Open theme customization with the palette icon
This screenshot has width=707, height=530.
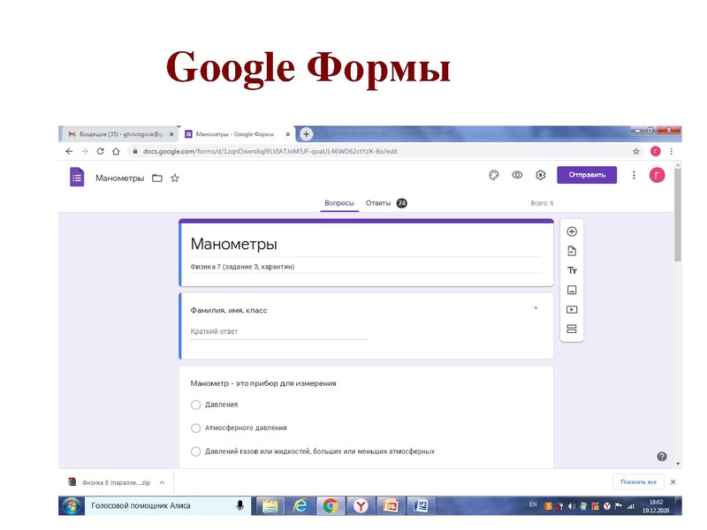tap(492, 176)
